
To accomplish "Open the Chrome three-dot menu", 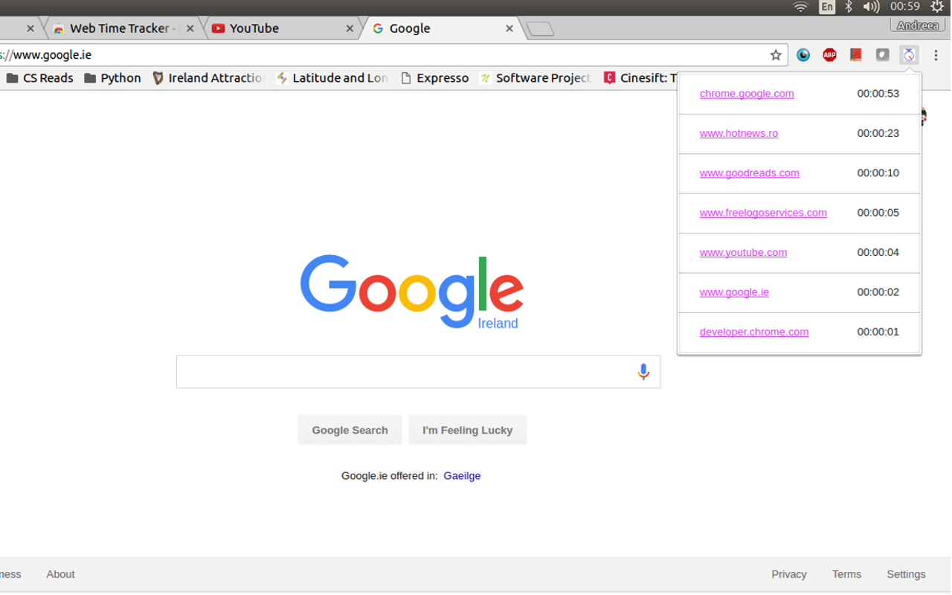I will (936, 55).
